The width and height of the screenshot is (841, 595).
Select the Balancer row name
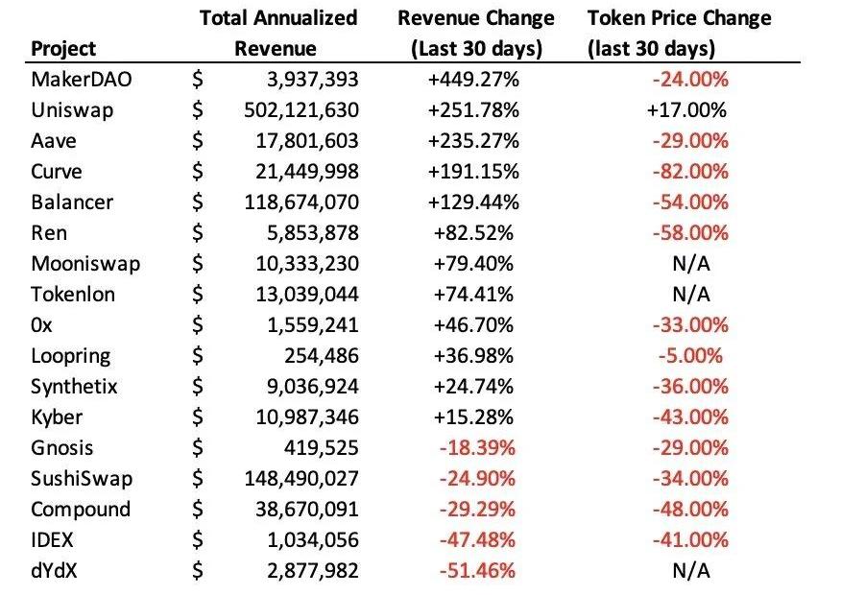point(71,202)
